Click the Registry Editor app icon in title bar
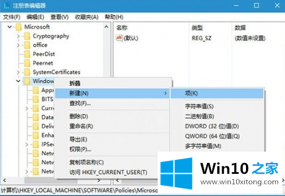 click(x=7, y=5)
